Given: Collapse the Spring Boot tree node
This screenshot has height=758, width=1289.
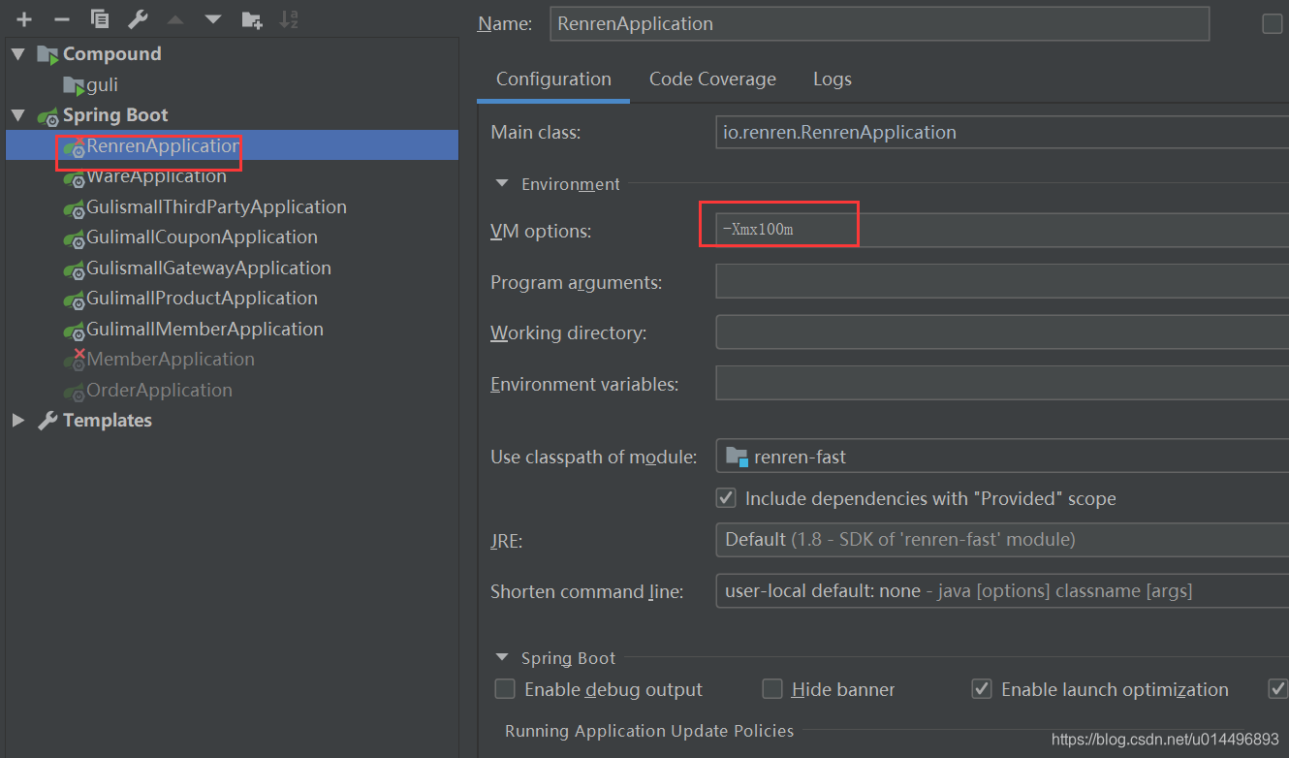Looking at the screenshot, I should click(18, 115).
